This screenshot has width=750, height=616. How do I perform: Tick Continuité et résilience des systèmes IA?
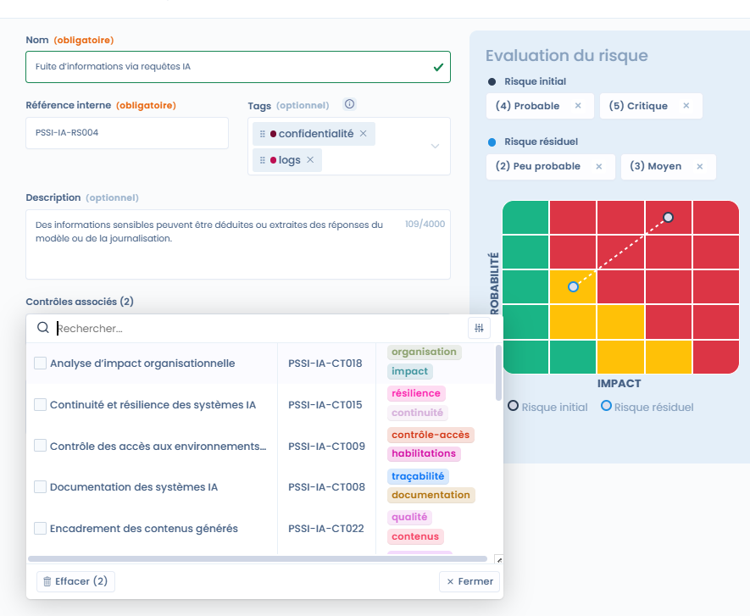(x=40, y=405)
